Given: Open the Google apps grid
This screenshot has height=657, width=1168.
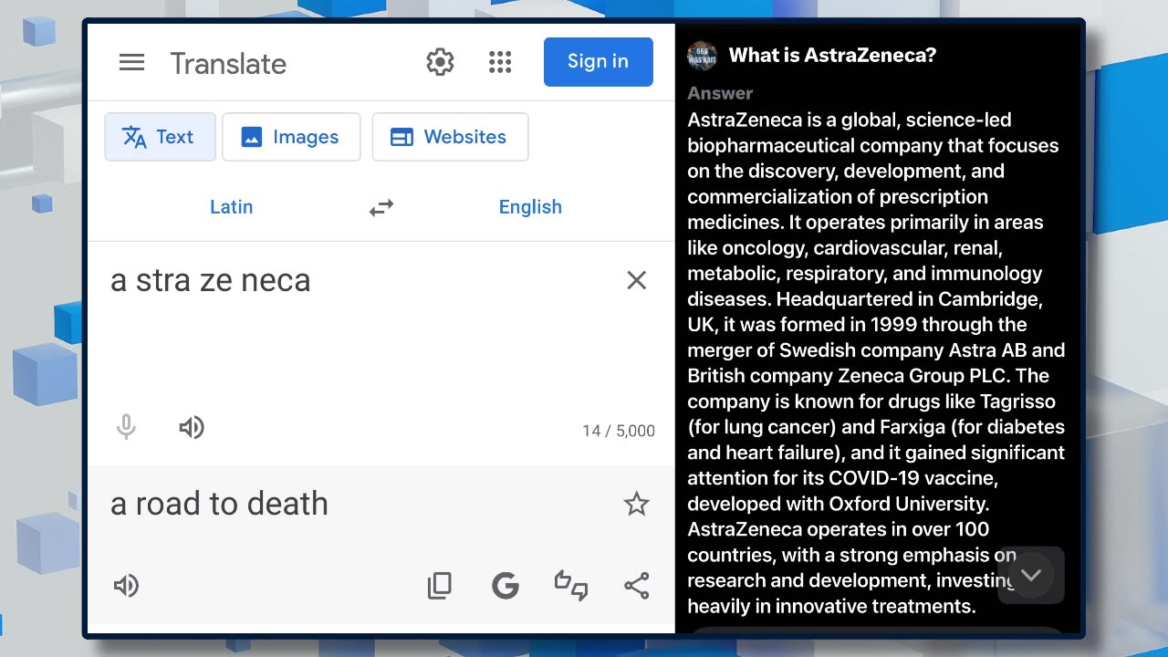Looking at the screenshot, I should click(x=500, y=62).
